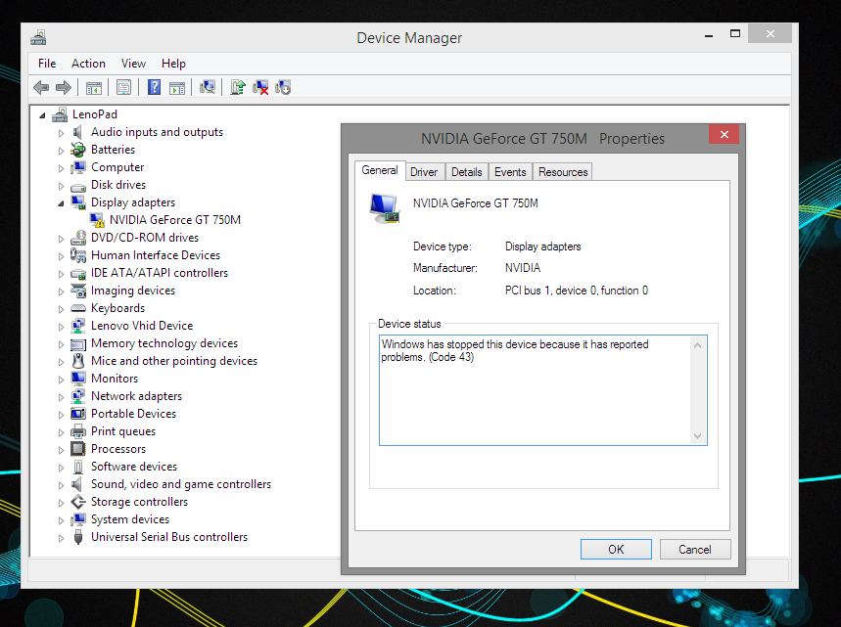This screenshot has width=841, height=627.
Task: Click the status box scroll up arrow
Action: (x=697, y=345)
